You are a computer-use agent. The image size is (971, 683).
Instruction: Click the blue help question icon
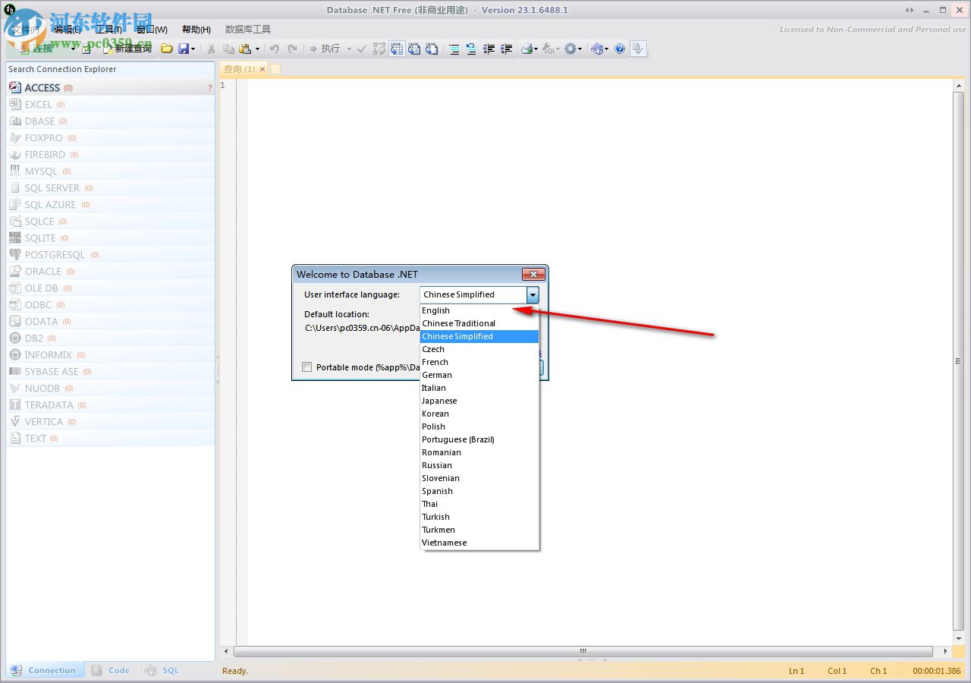[x=620, y=49]
